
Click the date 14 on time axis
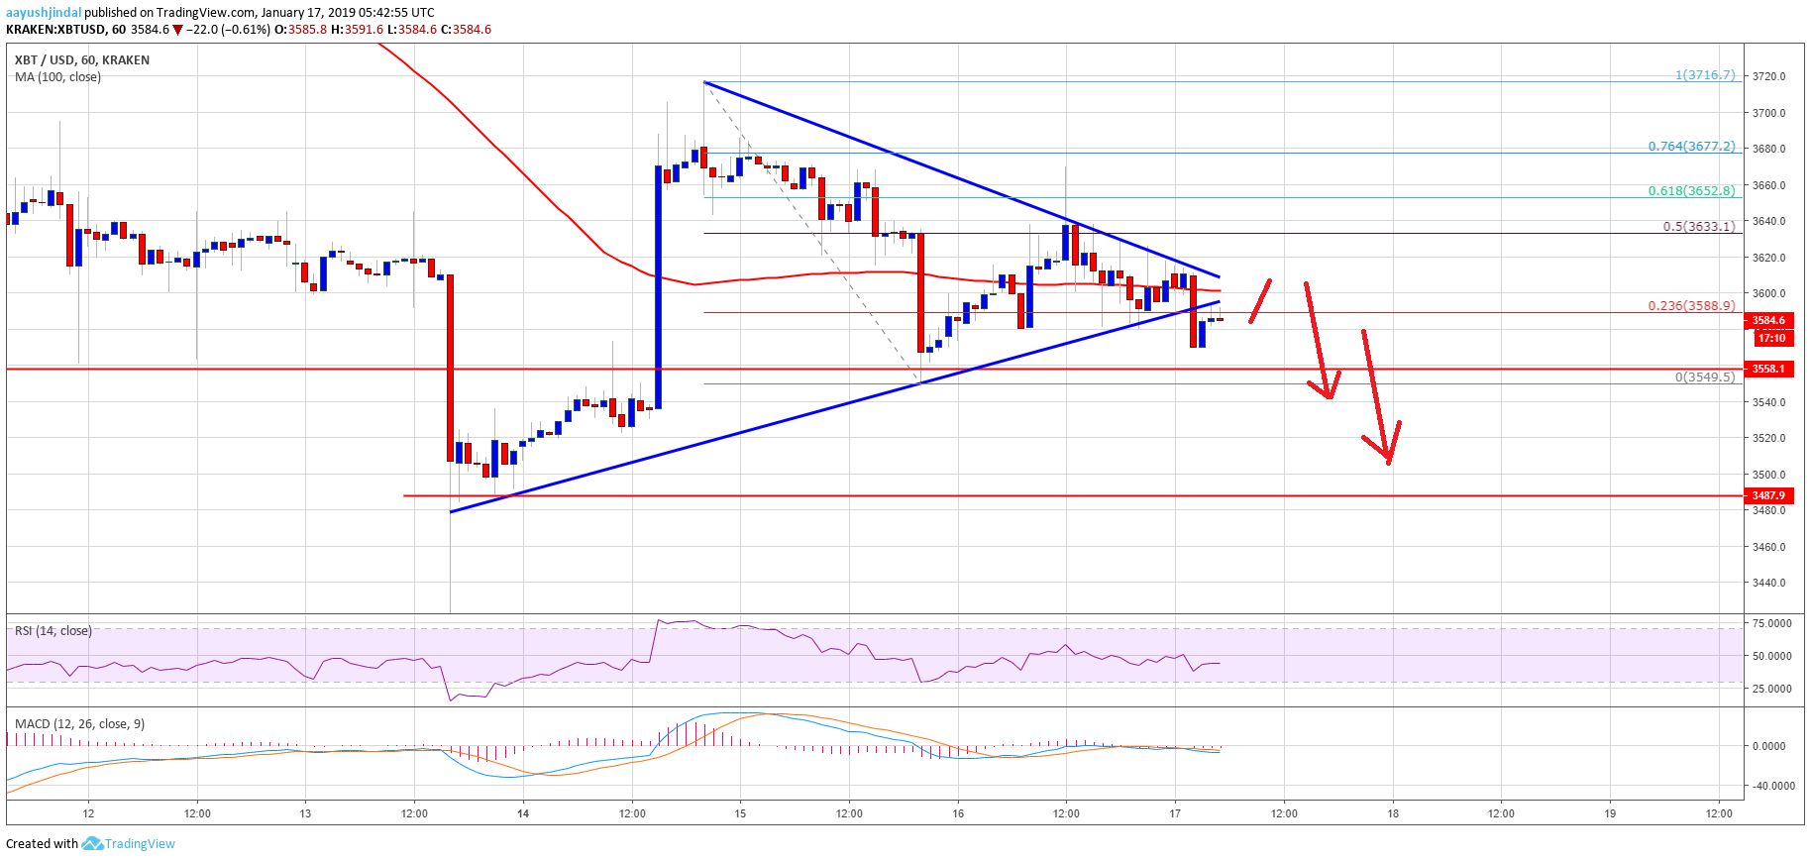(x=523, y=813)
